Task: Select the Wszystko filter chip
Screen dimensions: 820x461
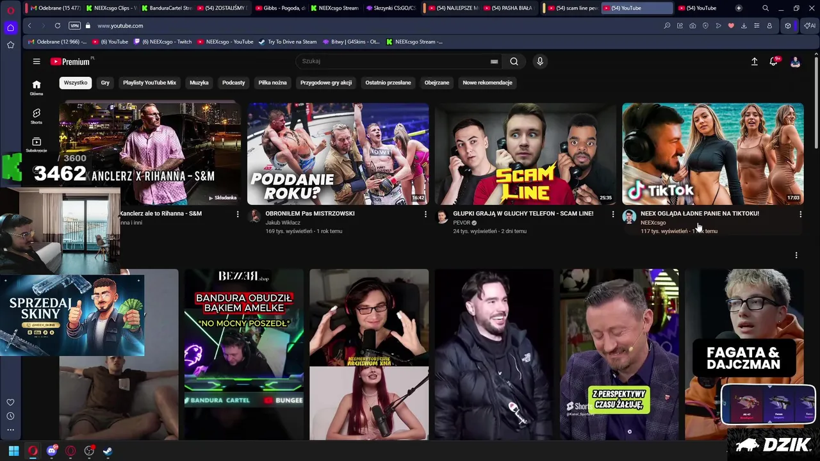Action: point(76,83)
